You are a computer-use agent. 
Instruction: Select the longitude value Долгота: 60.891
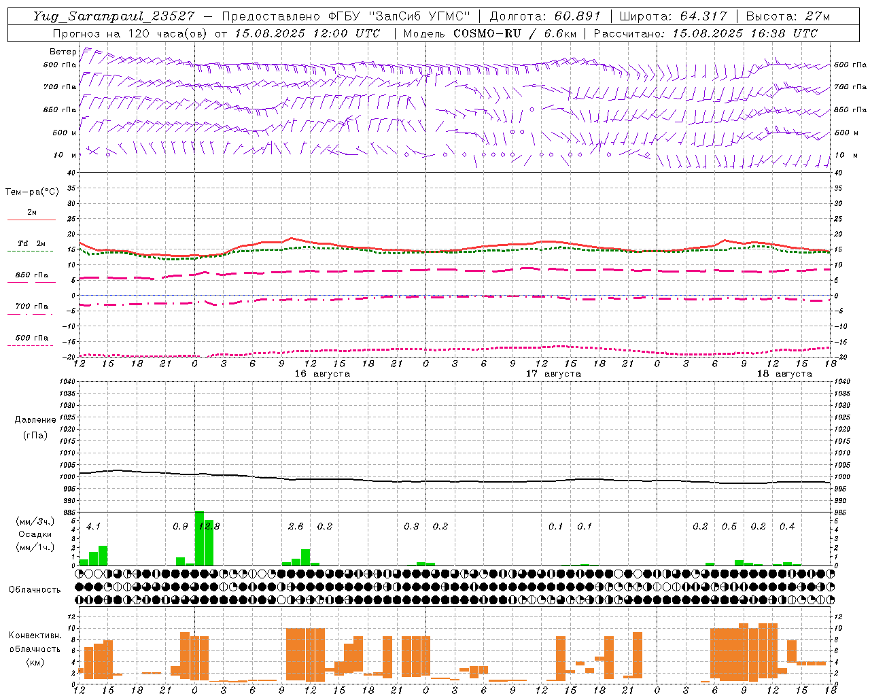545,16
